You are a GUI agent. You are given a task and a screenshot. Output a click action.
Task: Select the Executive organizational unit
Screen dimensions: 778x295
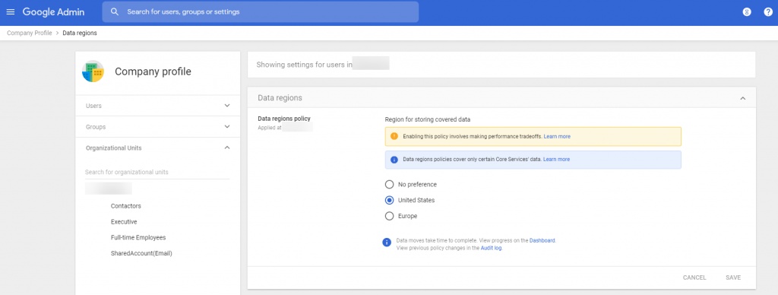[124, 222]
